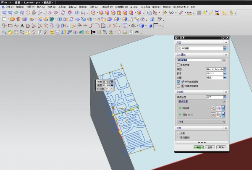Tick the 连结曲线 checkbox
Viewport: 252px width, 170px height.
pyautogui.click(x=178, y=138)
